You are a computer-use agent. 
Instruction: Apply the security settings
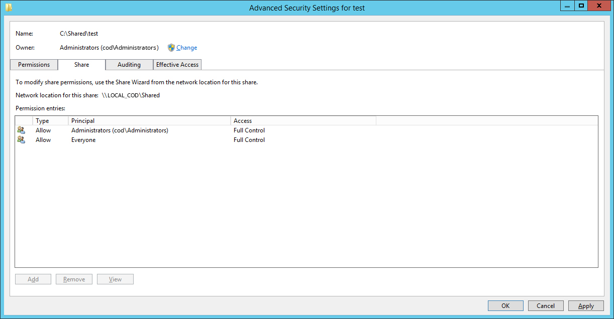586,306
